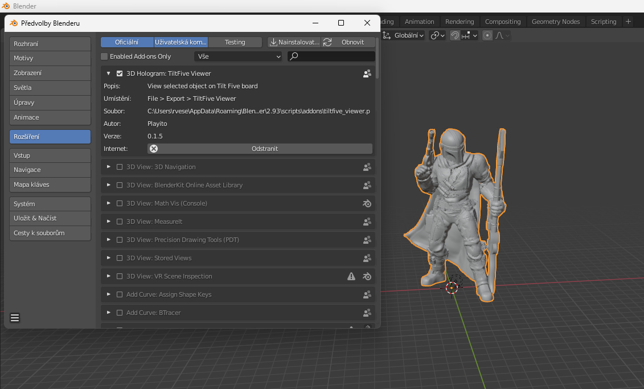The width and height of the screenshot is (644, 389).
Task: Click in the add-on search field
Action: click(x=331, y=56)
